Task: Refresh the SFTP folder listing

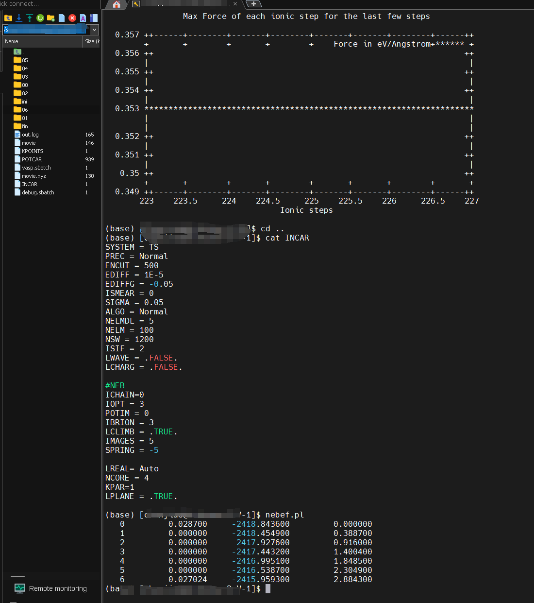Action: [40, 18]
